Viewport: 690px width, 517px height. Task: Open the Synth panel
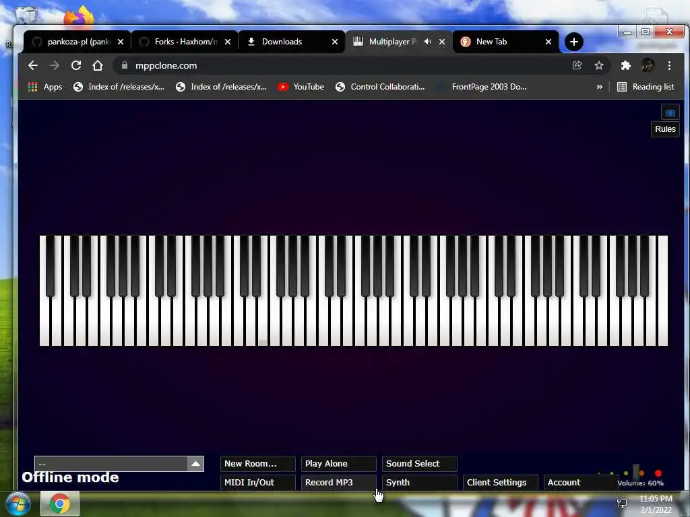tap(419, 482)
